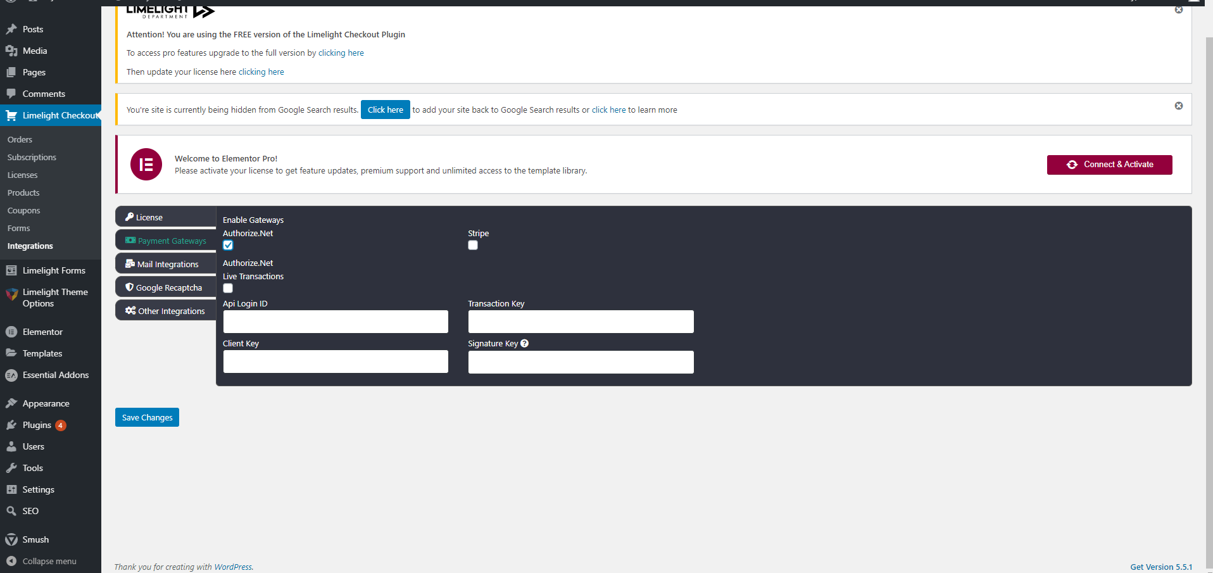Click the Essential Addons icon in sidebar

coord(11,375)
